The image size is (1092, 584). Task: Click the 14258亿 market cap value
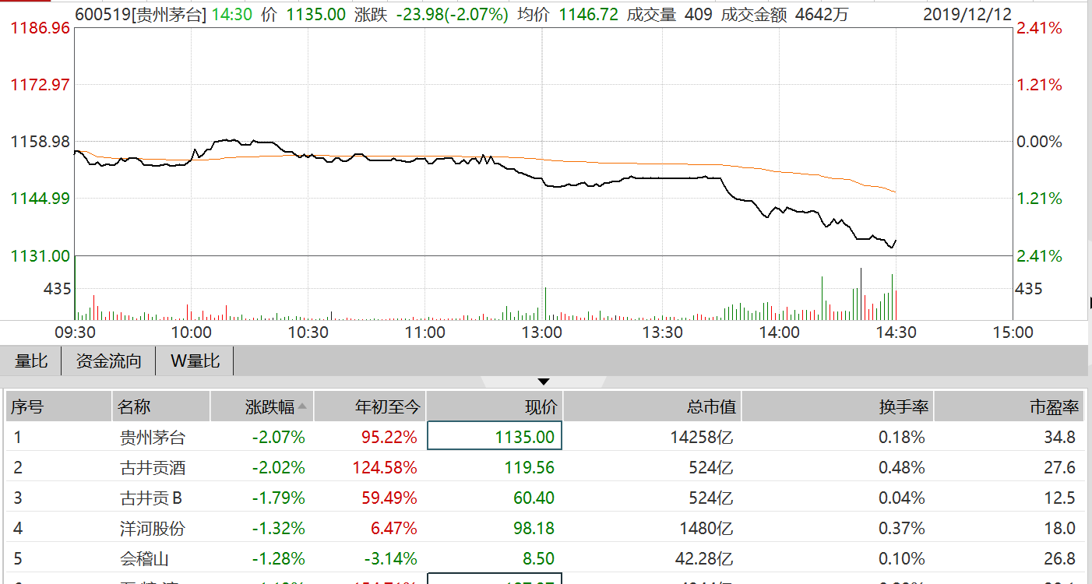pyautogui.click(x=702, y=438)
